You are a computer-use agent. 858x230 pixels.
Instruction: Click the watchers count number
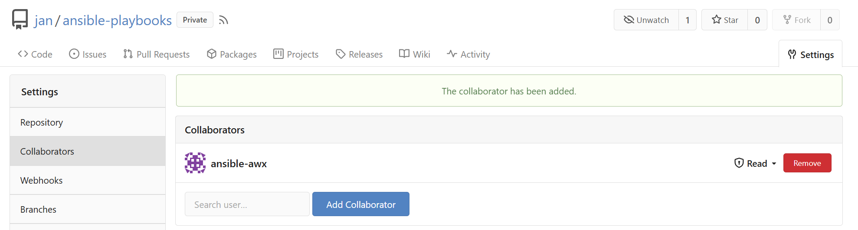point(688,20)
